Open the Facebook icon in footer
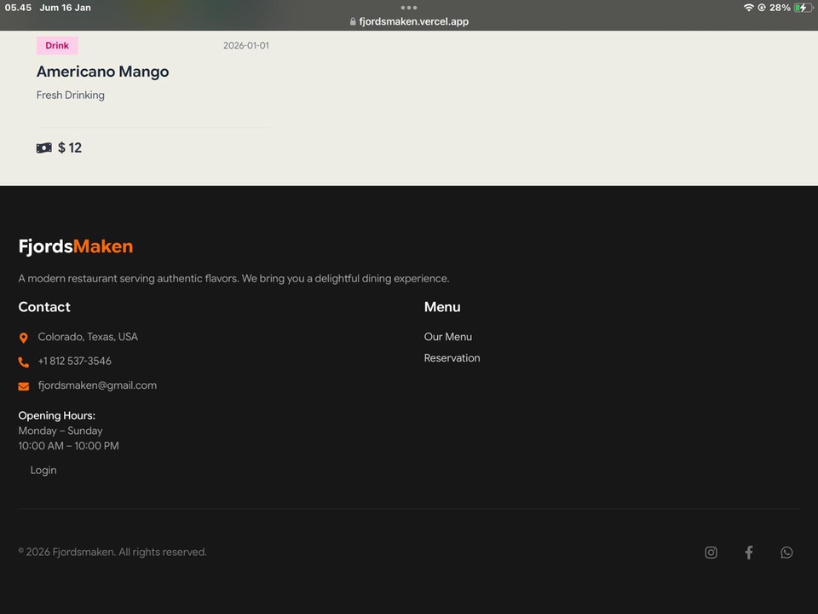Image resolution: width=818 pixels, height=614 pixels. tap(749, 553)
